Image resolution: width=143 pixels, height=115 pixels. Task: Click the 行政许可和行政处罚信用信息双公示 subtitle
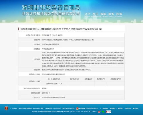(51, 14)
